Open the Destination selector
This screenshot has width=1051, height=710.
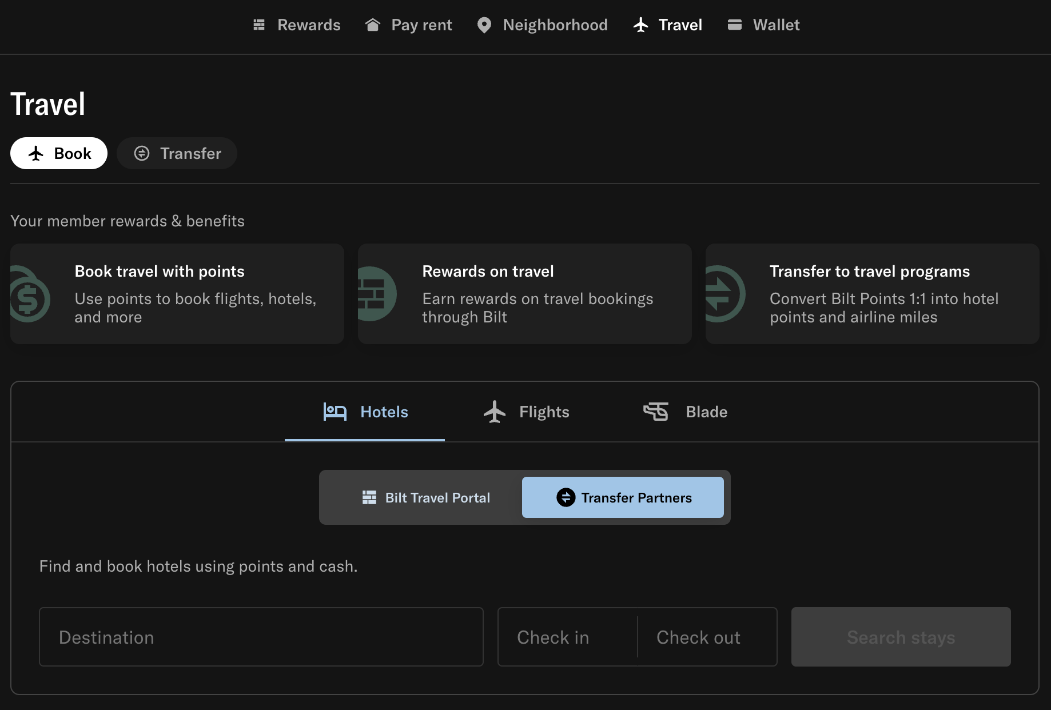261,637
